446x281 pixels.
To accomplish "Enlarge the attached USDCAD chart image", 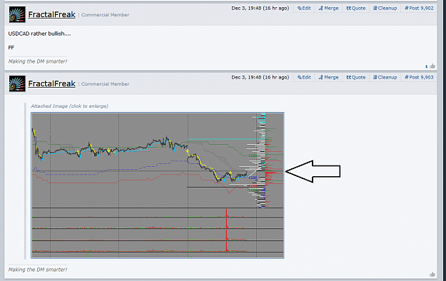I will tap(158, 185).
